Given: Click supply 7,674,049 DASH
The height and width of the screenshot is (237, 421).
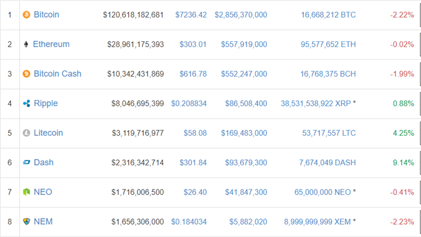Looking at the screenshot, I should 328,162.
